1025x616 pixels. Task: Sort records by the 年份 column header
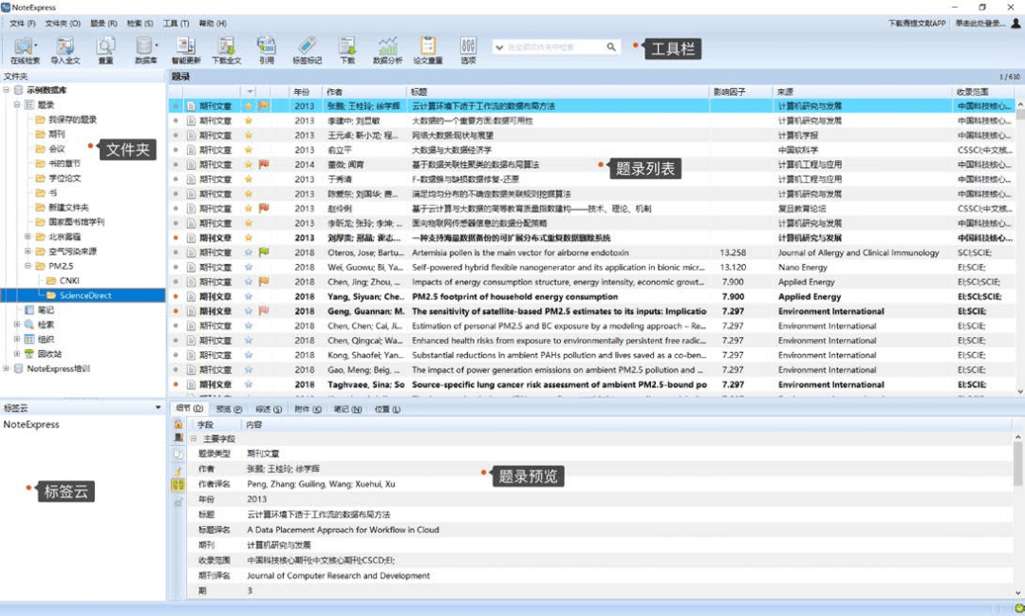point(306,91)
